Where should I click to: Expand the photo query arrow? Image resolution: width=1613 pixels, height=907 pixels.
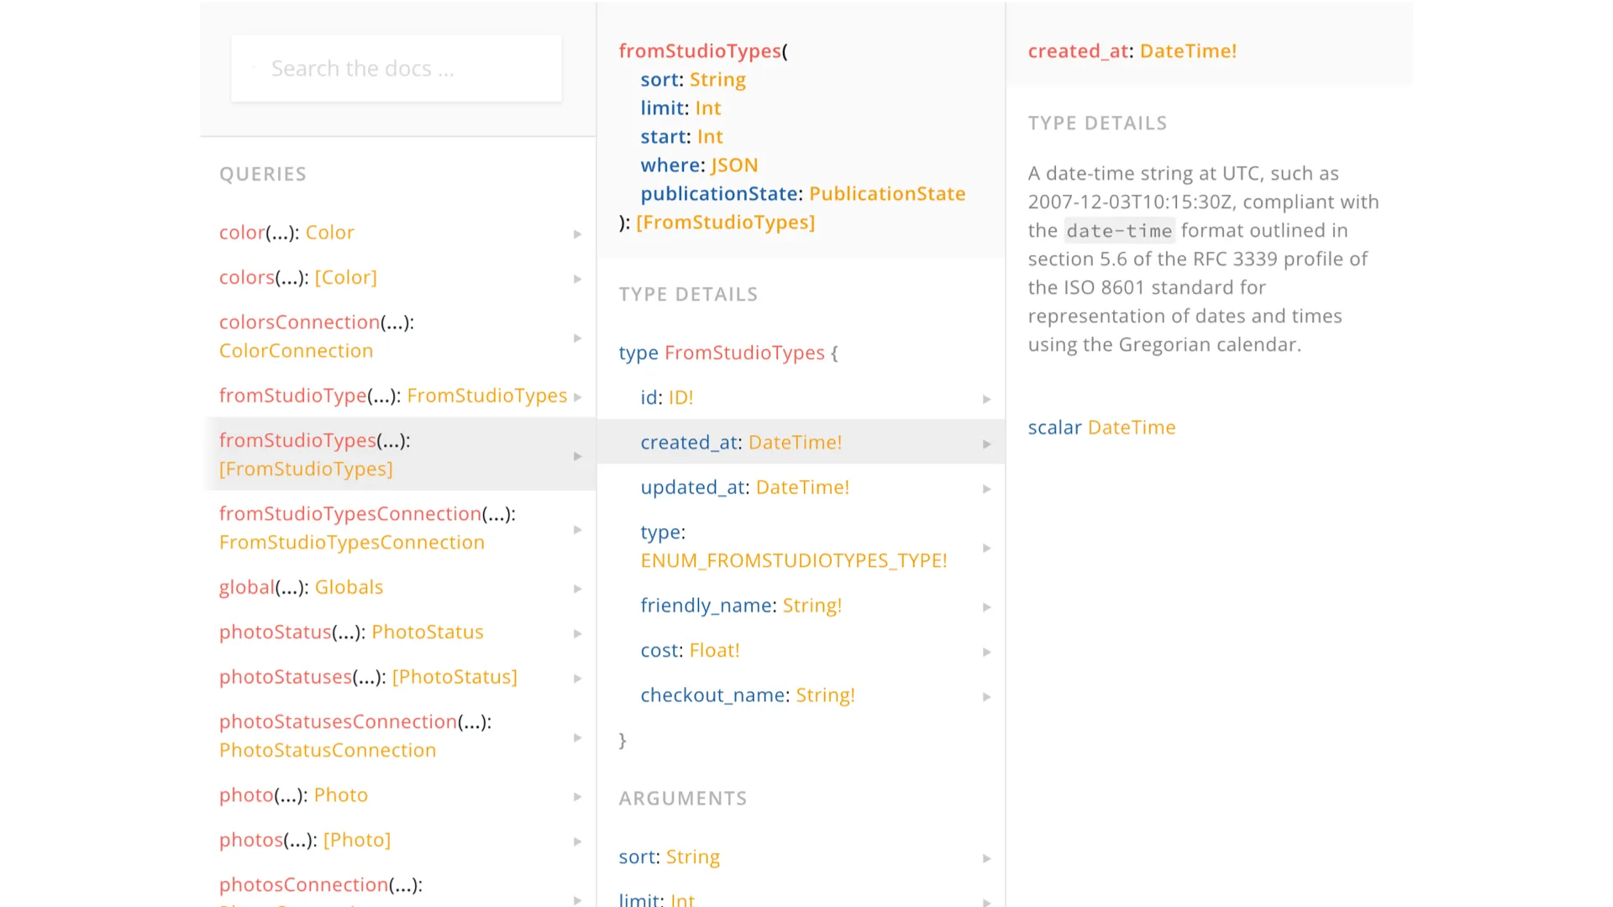pyautogui.click(x=577, y=797)
